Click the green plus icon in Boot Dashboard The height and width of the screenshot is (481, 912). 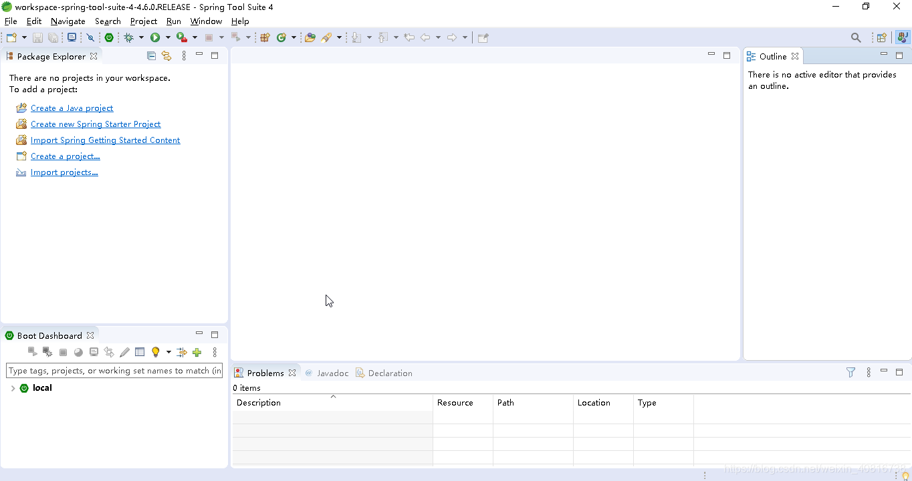[197, 352]
